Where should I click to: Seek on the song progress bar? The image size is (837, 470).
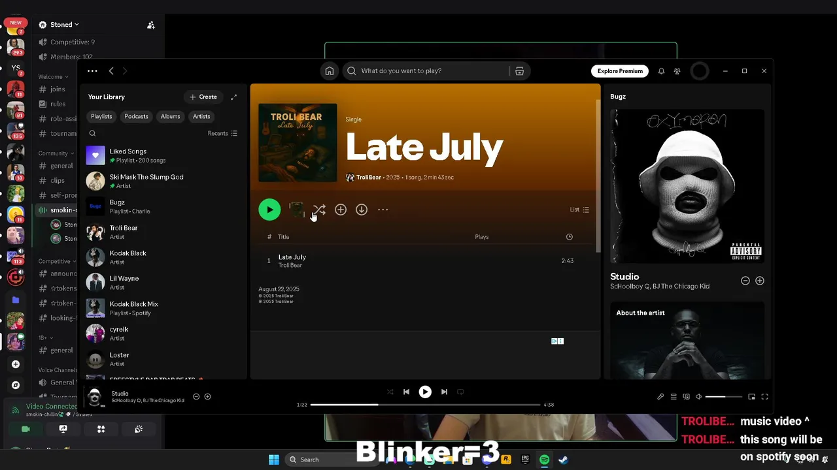[x=425, y=405]
